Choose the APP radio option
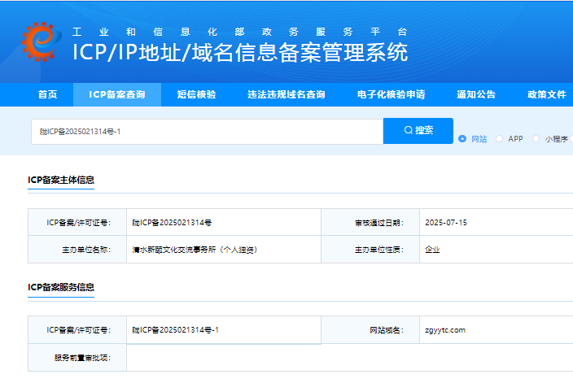 500,139
